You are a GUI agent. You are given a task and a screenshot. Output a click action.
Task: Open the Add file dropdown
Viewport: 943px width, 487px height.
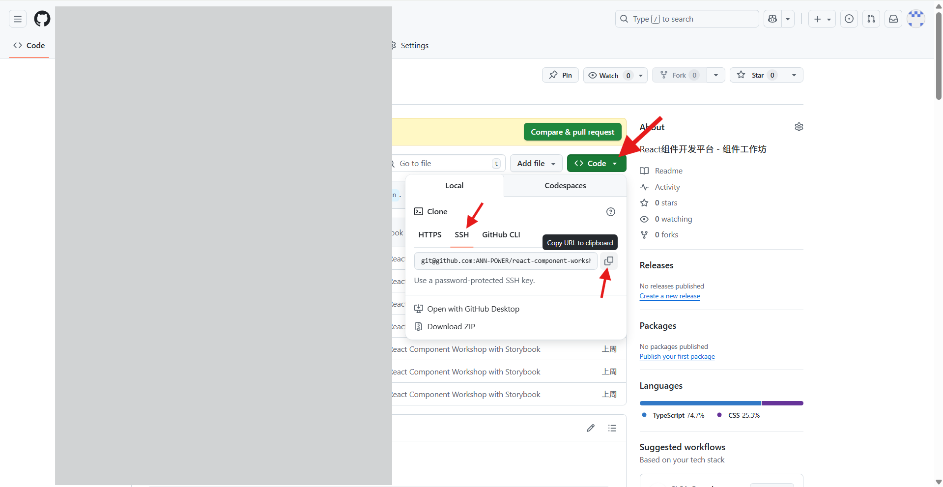tap(536, 163)
